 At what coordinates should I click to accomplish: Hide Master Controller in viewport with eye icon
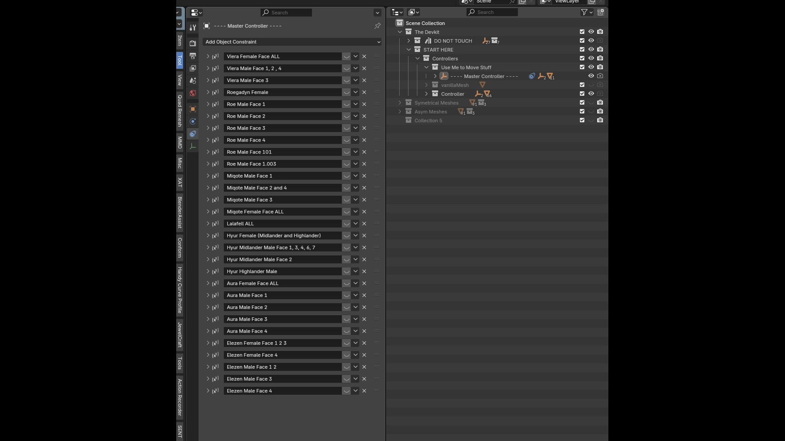point(591,76)
